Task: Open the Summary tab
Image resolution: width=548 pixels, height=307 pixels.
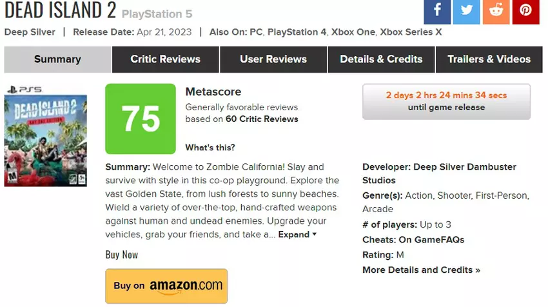Action: tap(57, 59)
